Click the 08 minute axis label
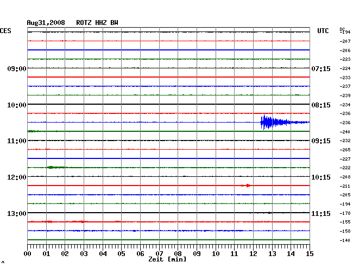The height and width of the screenshot is (268, 353). tap(178, 254)
